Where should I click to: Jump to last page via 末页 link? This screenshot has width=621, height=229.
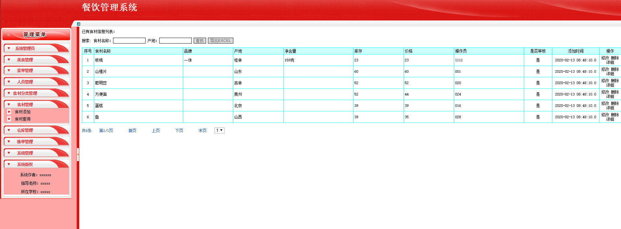[202, 131]
